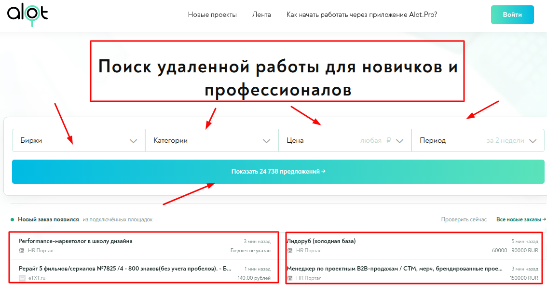Click the '140.00 рублей' price

point(254,278)
